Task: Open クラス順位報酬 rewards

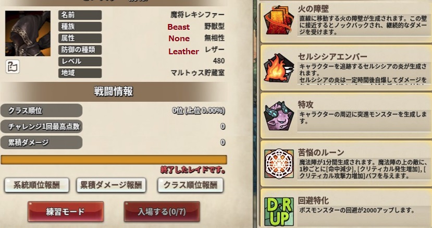Action: [190, 185]
